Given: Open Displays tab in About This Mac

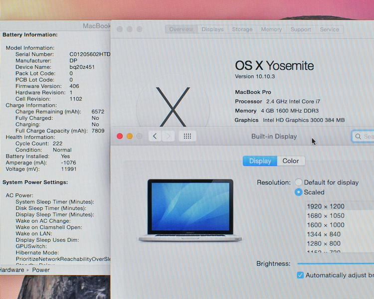Looking at the screenshot, I should coord(212,29).
